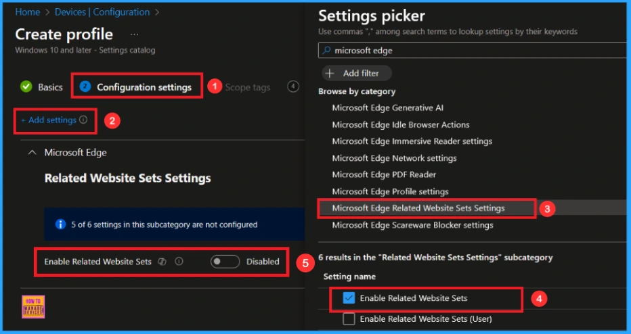This screenshot has width=631, height=334.
Task: Click the Disabled label beside the toggle
Action: pyautogui.click(x=263, y=262)
